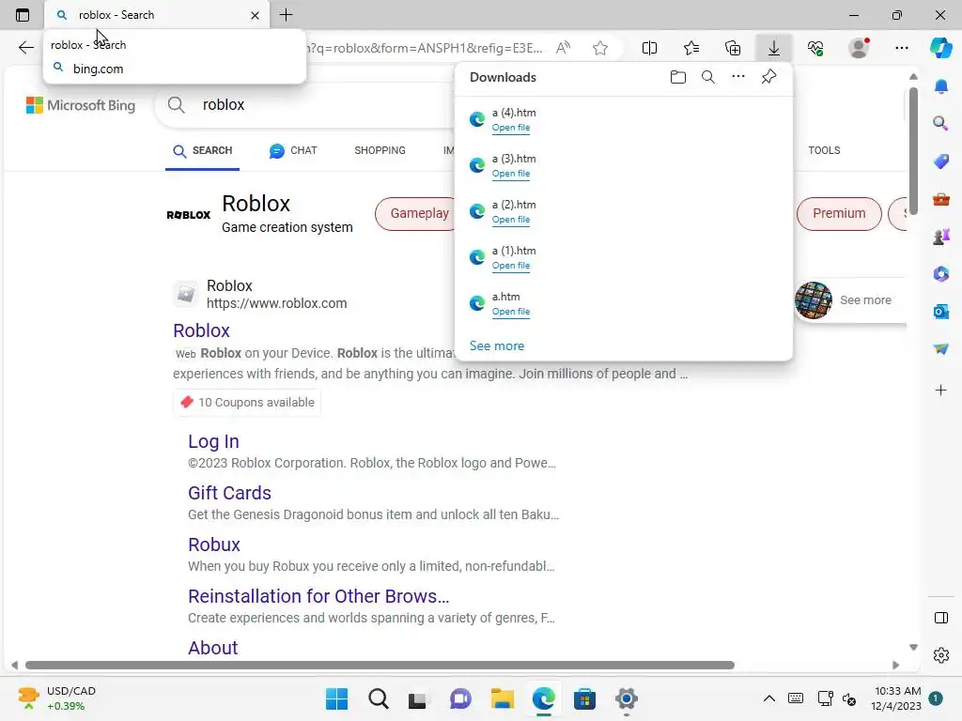Pin the Downloads panel
The height and width of the screenshot is (721, 962).
tap(768, 77)
